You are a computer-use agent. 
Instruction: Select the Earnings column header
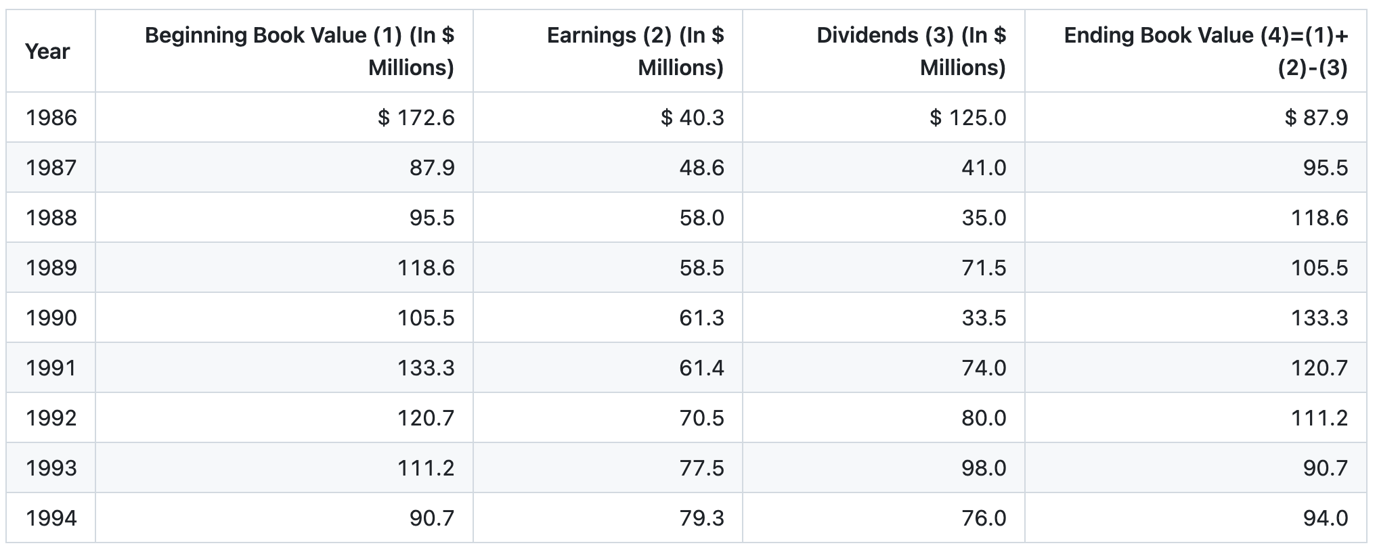point(635,51)
